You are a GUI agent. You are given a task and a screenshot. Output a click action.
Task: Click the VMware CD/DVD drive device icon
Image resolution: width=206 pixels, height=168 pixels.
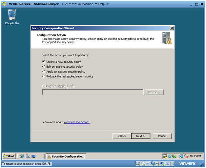coord(143,164)
